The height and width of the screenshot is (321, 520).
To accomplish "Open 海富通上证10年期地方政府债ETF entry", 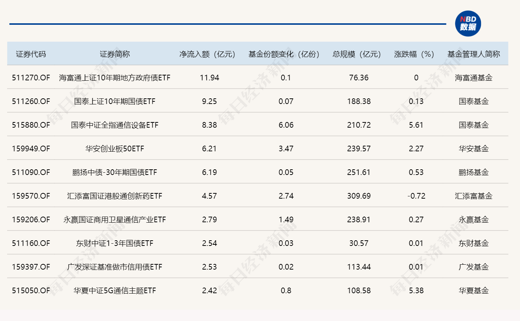I will pos(115,78).
